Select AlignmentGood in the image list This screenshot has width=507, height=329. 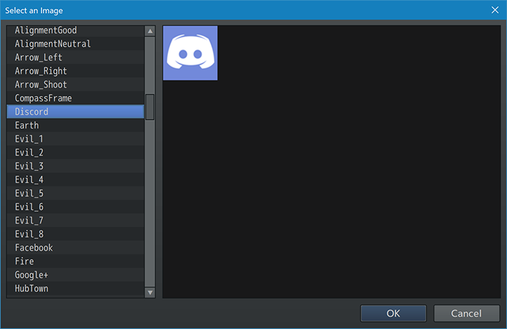[75, 31]
